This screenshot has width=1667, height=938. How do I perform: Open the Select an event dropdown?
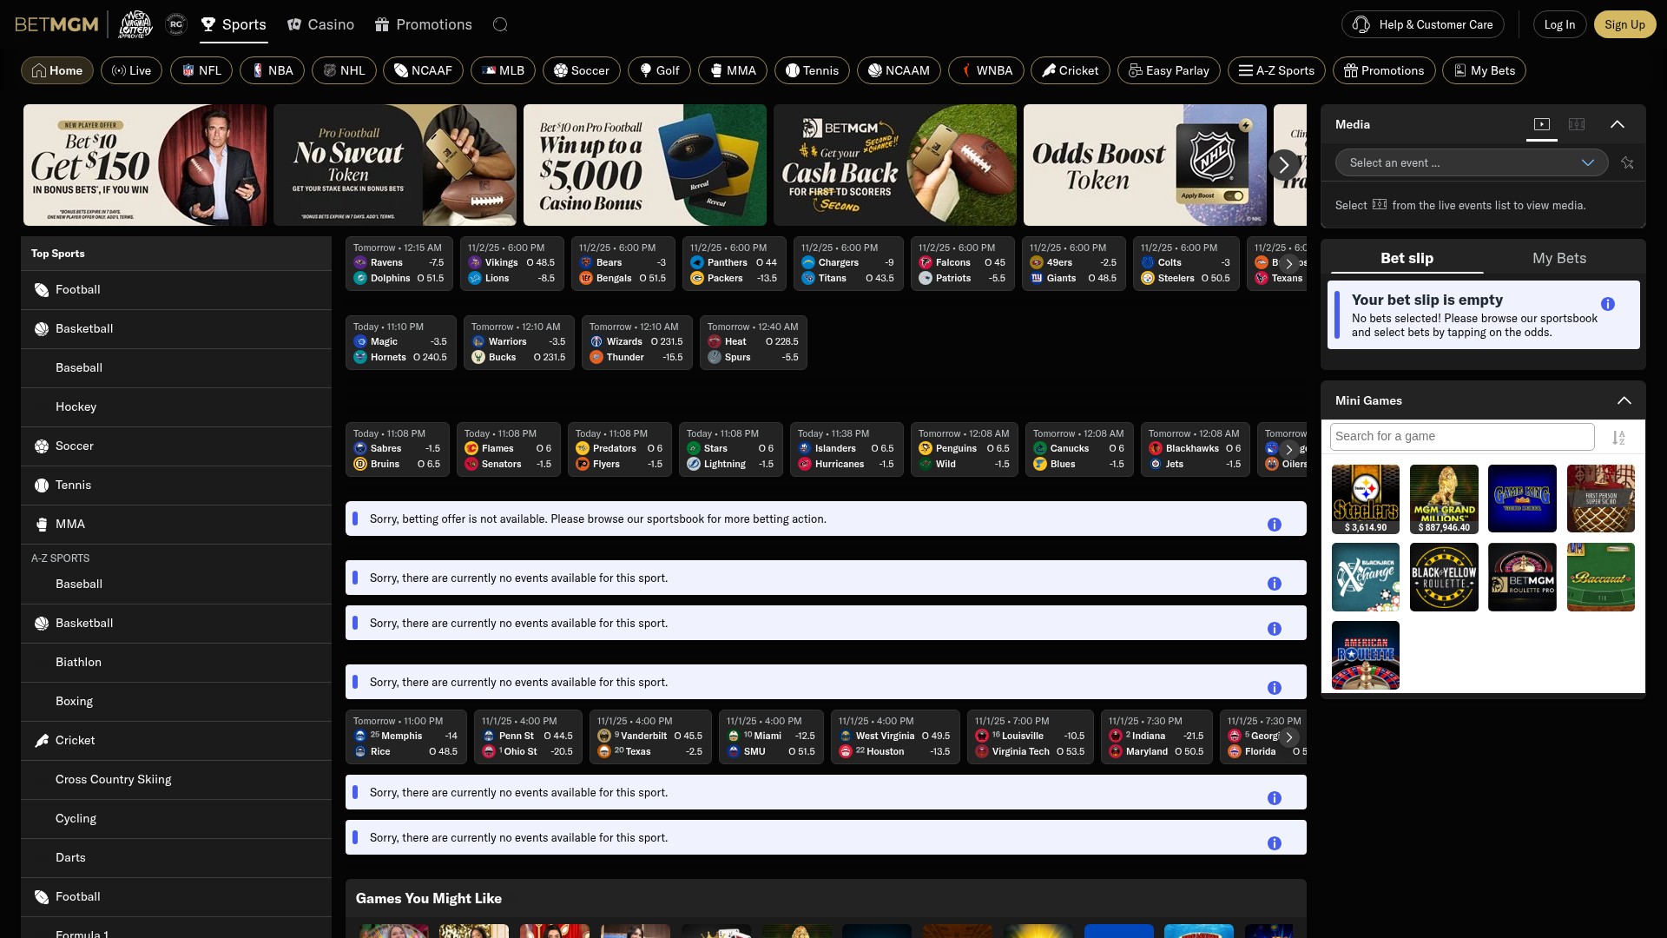click(x=1472, y=162)
